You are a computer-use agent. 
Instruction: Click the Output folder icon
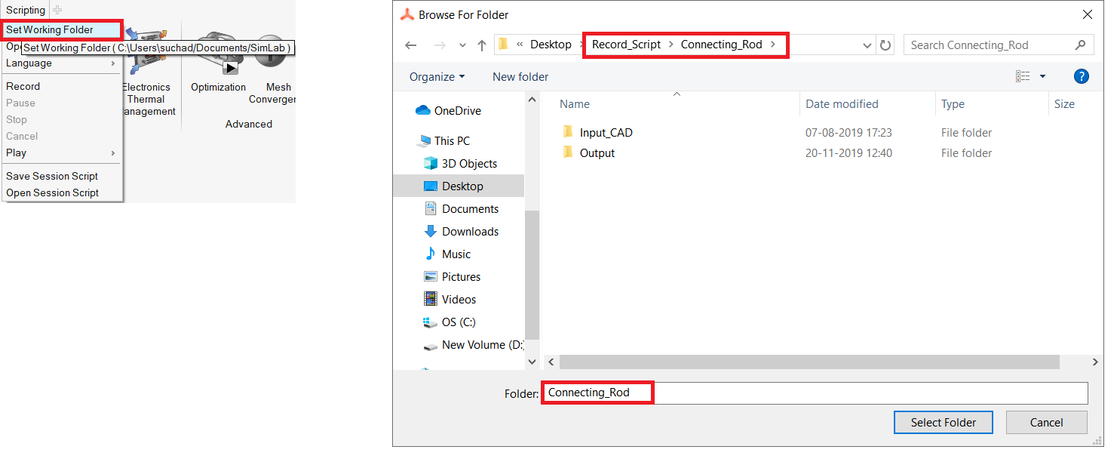click(569, 153)
